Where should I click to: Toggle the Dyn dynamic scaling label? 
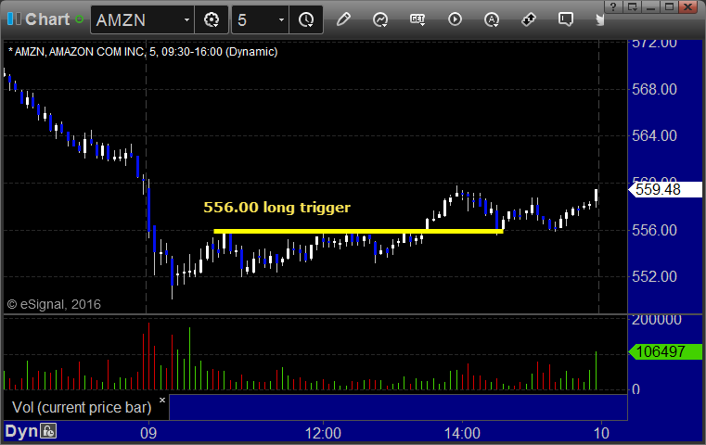(21, 431)
